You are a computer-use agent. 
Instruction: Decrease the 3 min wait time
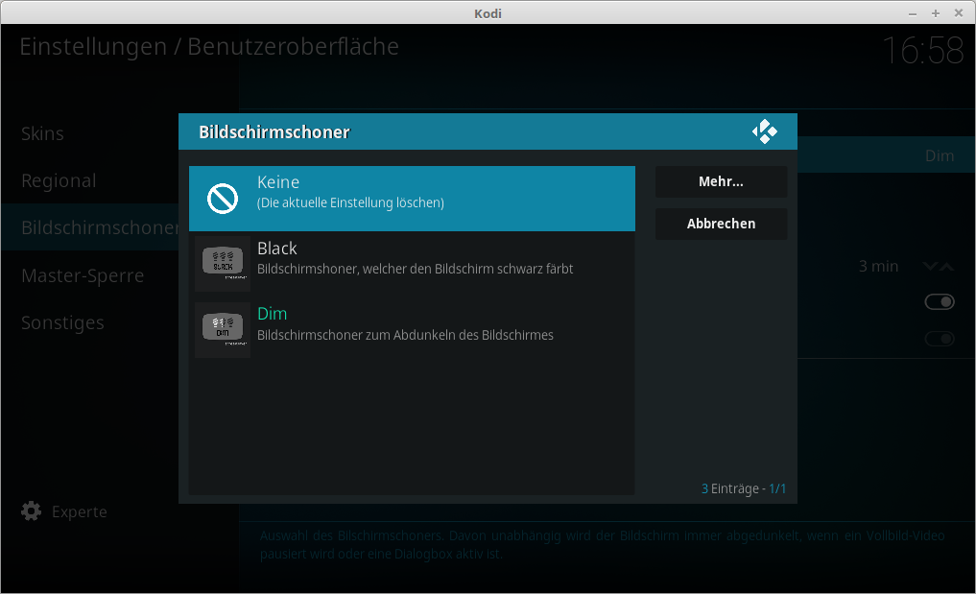tap(929, 267)
